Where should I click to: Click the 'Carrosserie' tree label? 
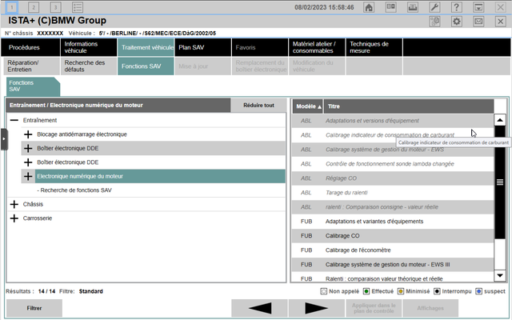point(38,218)
